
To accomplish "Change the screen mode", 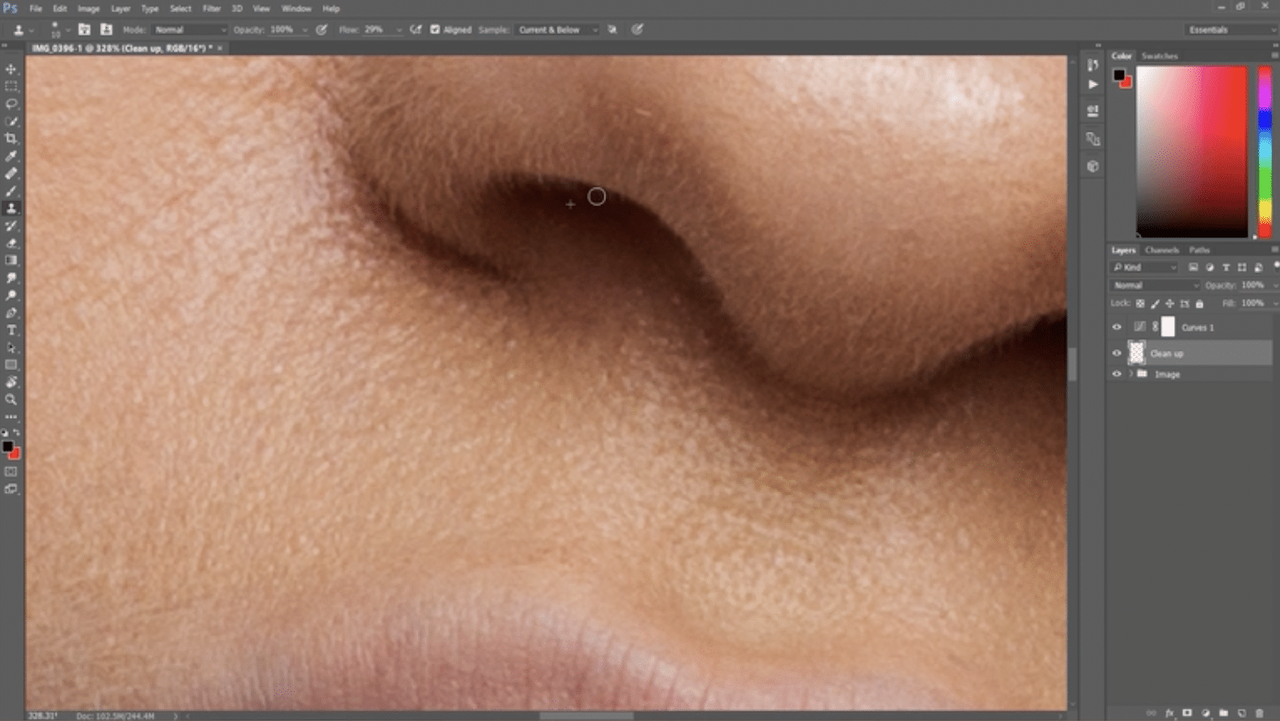I will click(11, 489).
